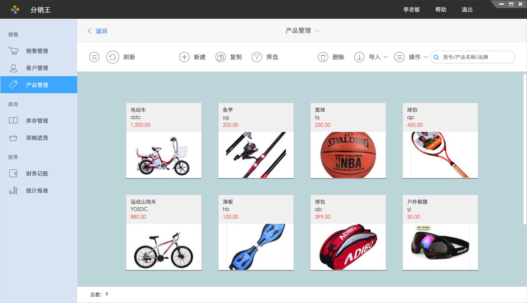
Task: Open 帮助 in the top bar
Action: [x=441, y=9]
